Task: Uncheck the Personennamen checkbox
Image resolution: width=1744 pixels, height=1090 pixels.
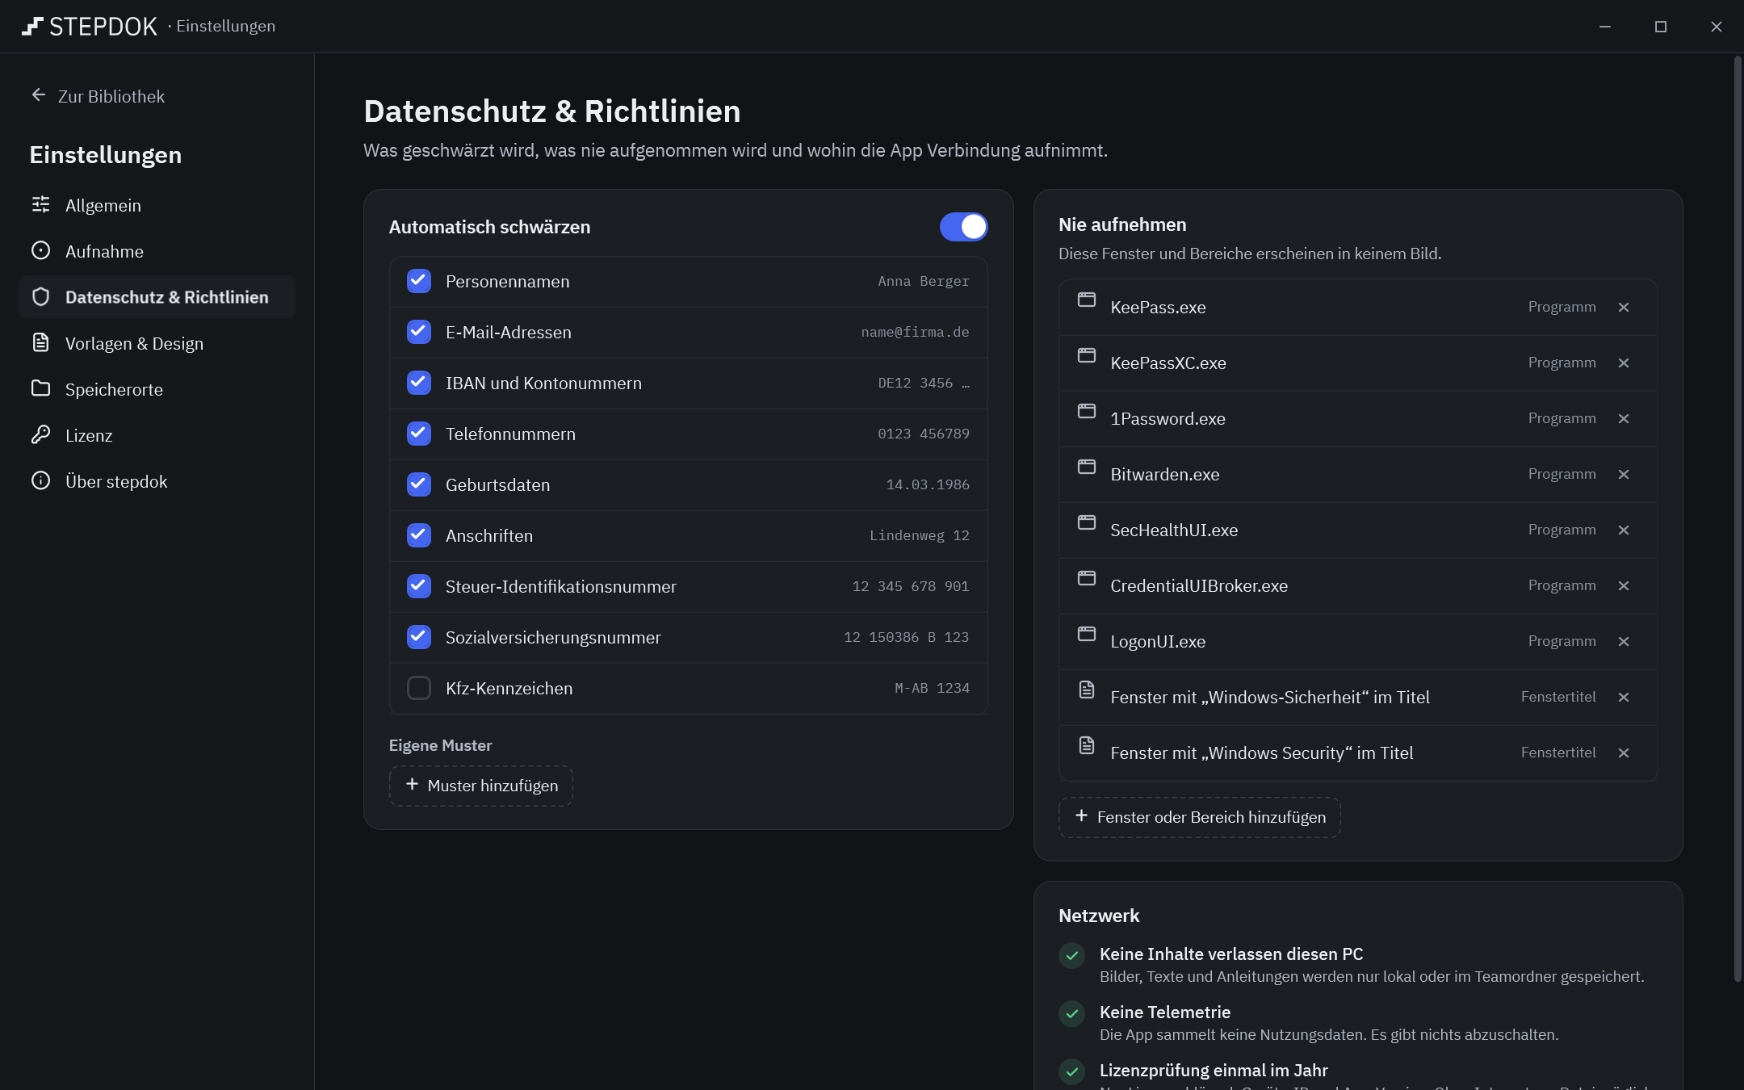Action: click(419, 281)
